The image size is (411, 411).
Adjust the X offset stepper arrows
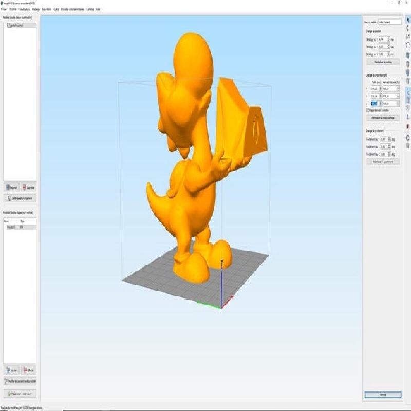(389, 40)
